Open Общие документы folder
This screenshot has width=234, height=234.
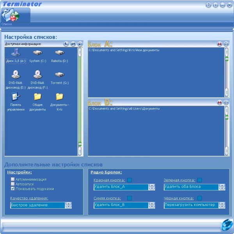37,102
